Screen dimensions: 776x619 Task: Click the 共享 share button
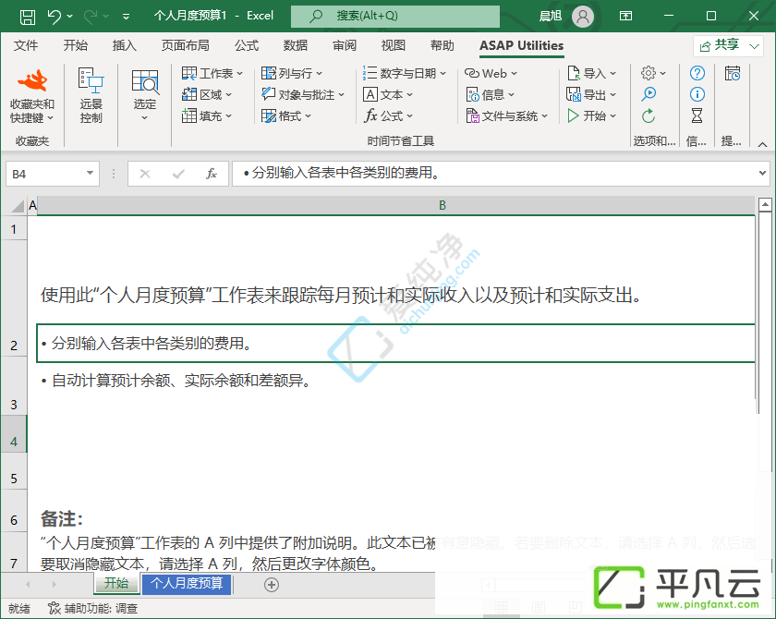[x=727, y=46]
